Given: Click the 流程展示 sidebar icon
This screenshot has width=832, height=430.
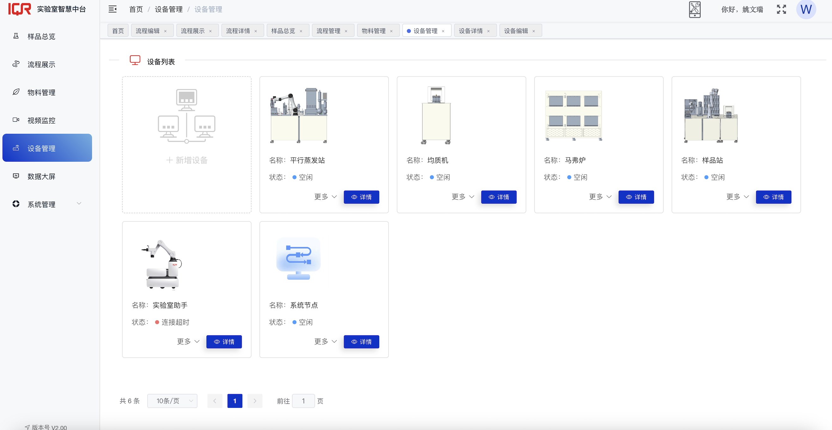Looking at the screenshot, I should [x=16, y=64].
